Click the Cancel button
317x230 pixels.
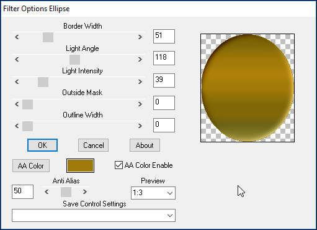[x=94, y=145]
